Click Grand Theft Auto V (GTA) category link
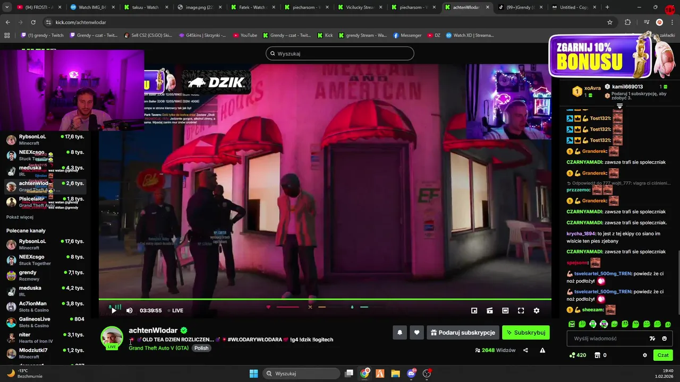 click(159, 348)
